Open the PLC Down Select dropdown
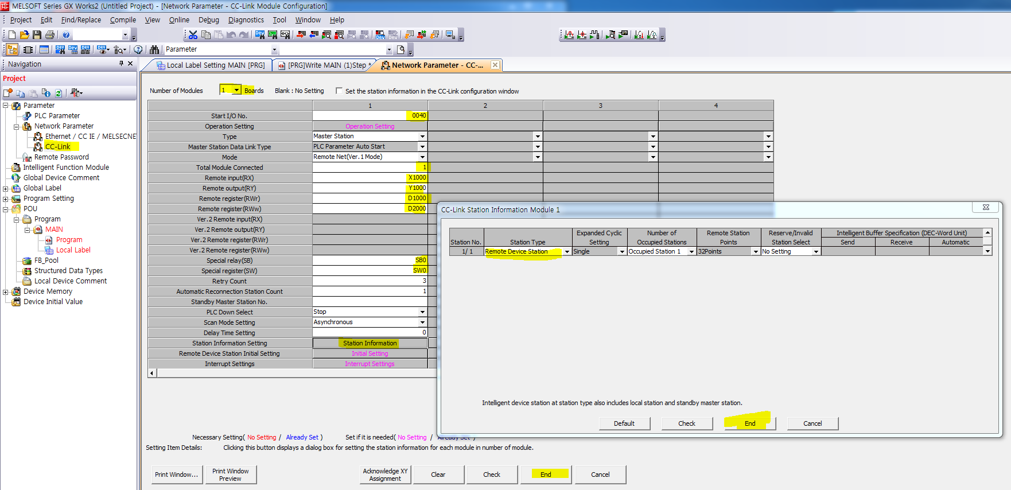 tap(422, 312)
